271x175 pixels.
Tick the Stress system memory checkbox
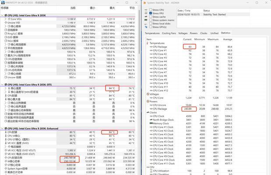[151, 20]
